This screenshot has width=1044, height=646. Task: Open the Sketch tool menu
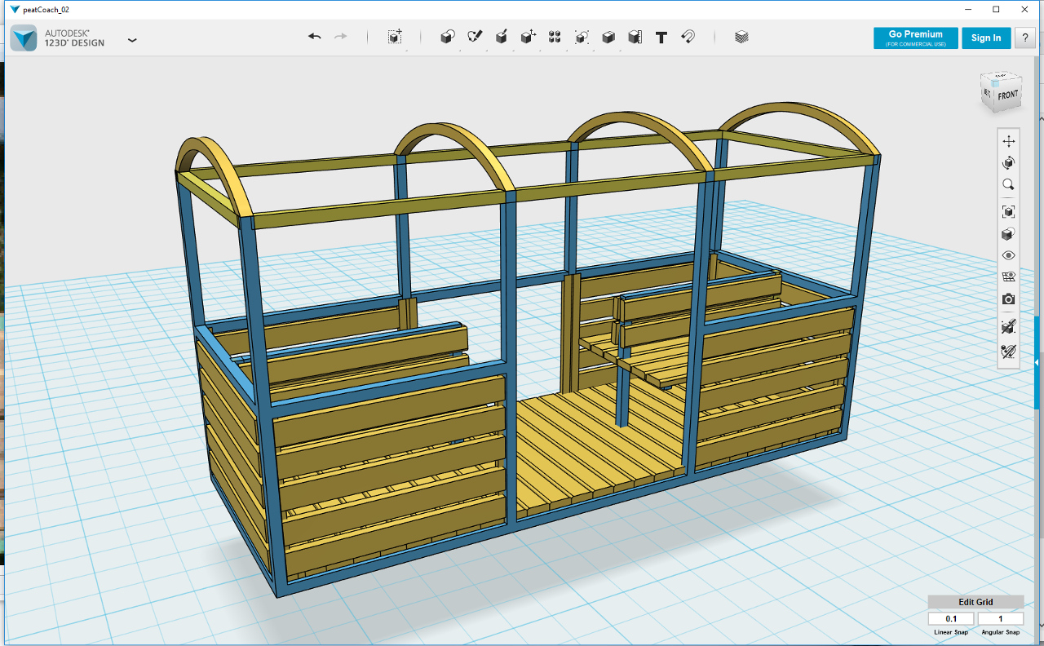(475, 37)
